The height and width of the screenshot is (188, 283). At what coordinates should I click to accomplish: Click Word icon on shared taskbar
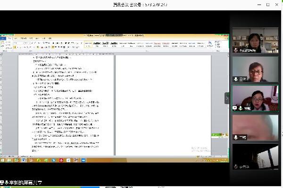(x=24, y=160)
